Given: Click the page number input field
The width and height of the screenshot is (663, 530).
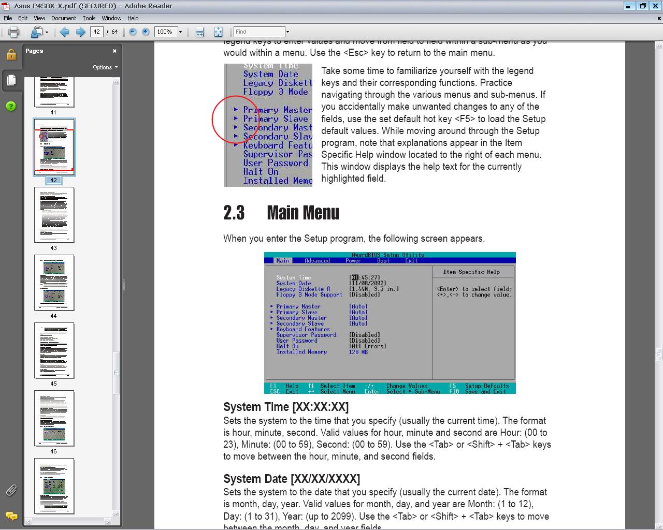Looking at the screenshot, I should tap(97, 32).
